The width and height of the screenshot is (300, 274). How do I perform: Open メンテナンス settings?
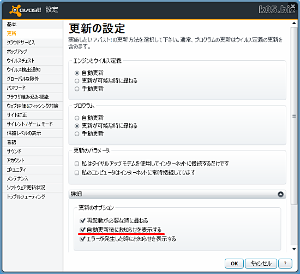coord(33,178)
